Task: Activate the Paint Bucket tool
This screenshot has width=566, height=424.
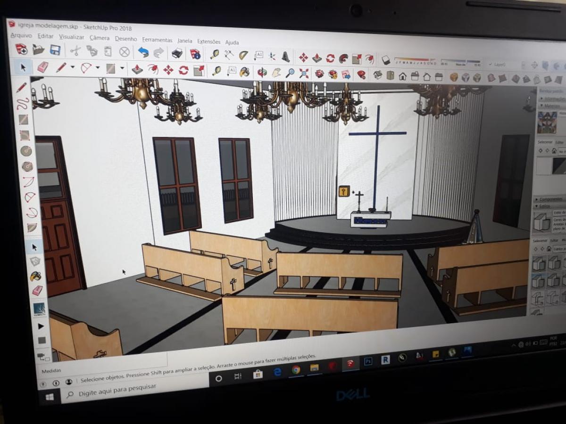Action: coord(244,72)
